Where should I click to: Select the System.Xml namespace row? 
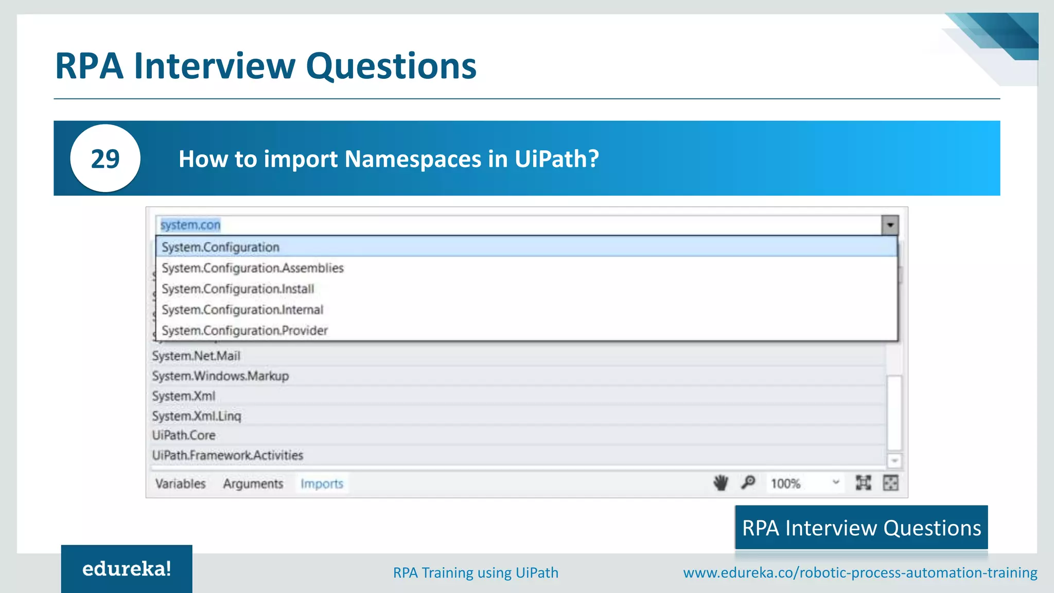(518, 396)
